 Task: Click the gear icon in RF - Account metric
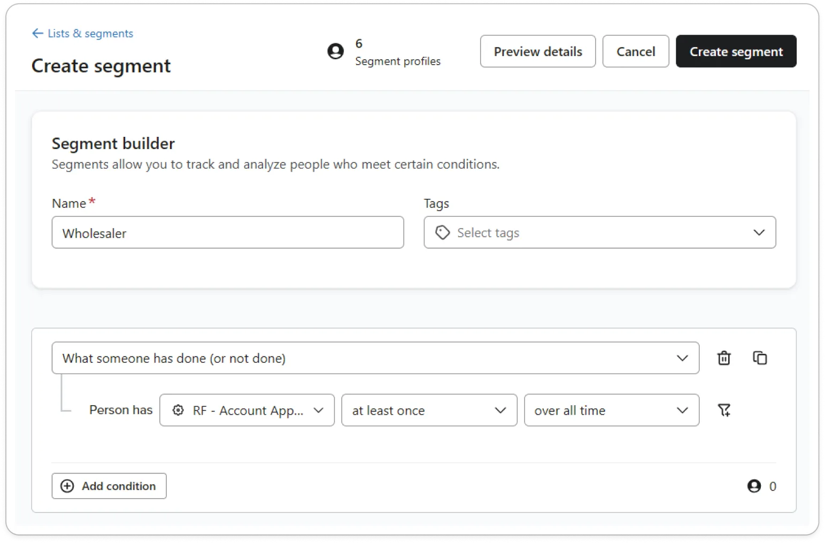[178, 410]
